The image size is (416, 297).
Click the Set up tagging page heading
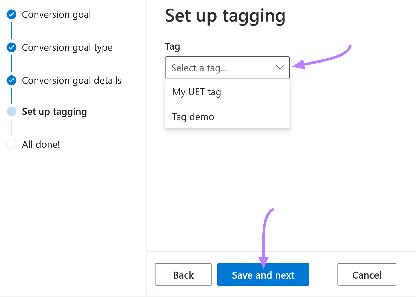225,16
